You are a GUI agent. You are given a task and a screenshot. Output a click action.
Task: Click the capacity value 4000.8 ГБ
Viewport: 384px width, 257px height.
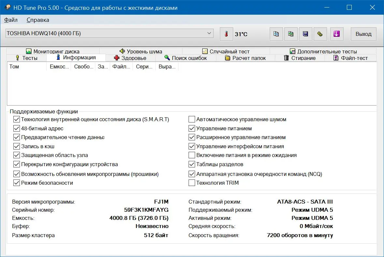139,218
